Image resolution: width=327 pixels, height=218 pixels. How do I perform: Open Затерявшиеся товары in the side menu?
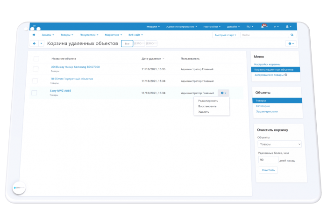tap(269, 75)
